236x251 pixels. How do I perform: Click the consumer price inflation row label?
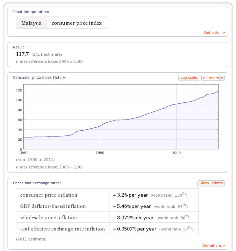click(49, 195)
